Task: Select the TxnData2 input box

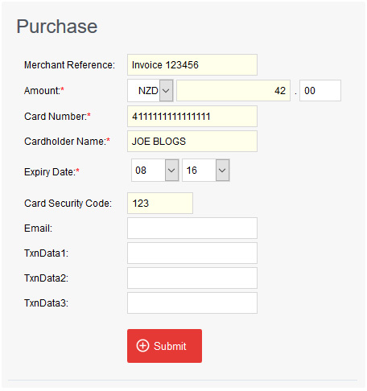Action: pos(192,278)
